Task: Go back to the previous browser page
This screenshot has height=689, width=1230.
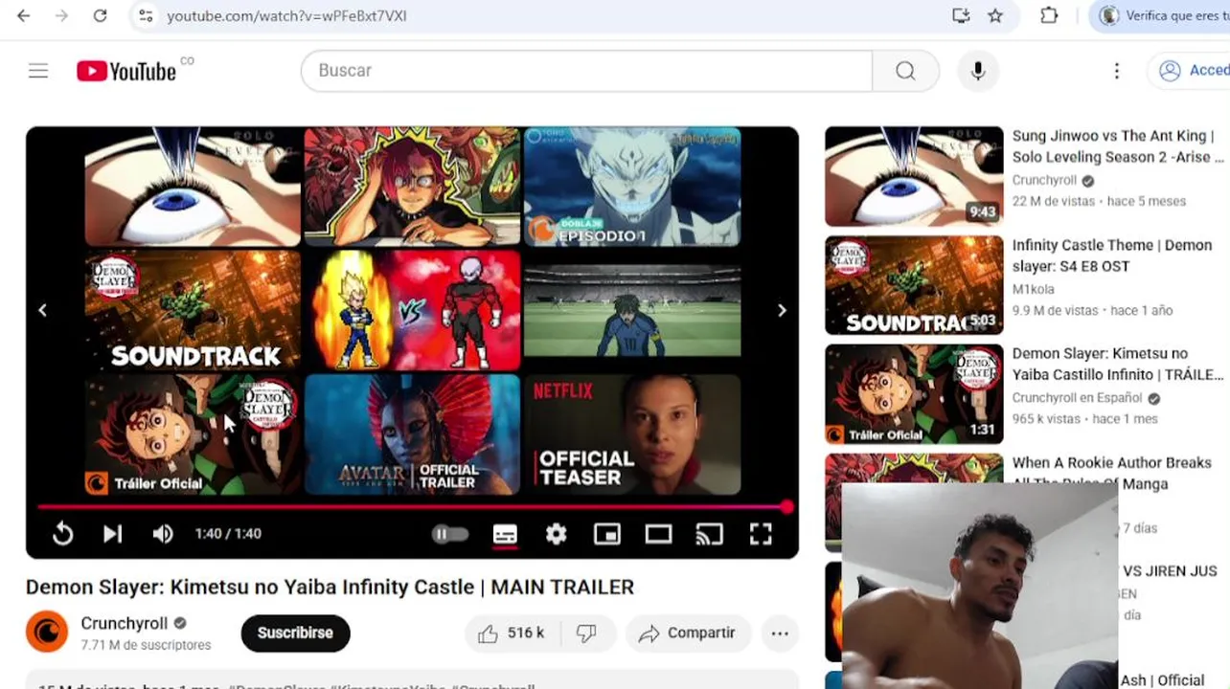Action: point(24,15)
